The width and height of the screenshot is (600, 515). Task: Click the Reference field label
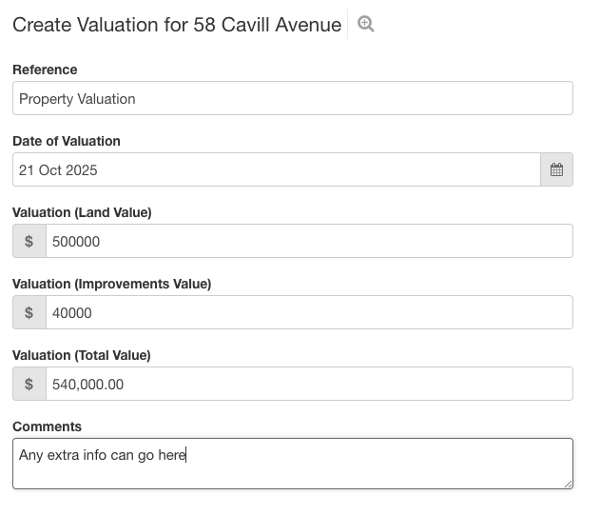[x=45, y=69]
